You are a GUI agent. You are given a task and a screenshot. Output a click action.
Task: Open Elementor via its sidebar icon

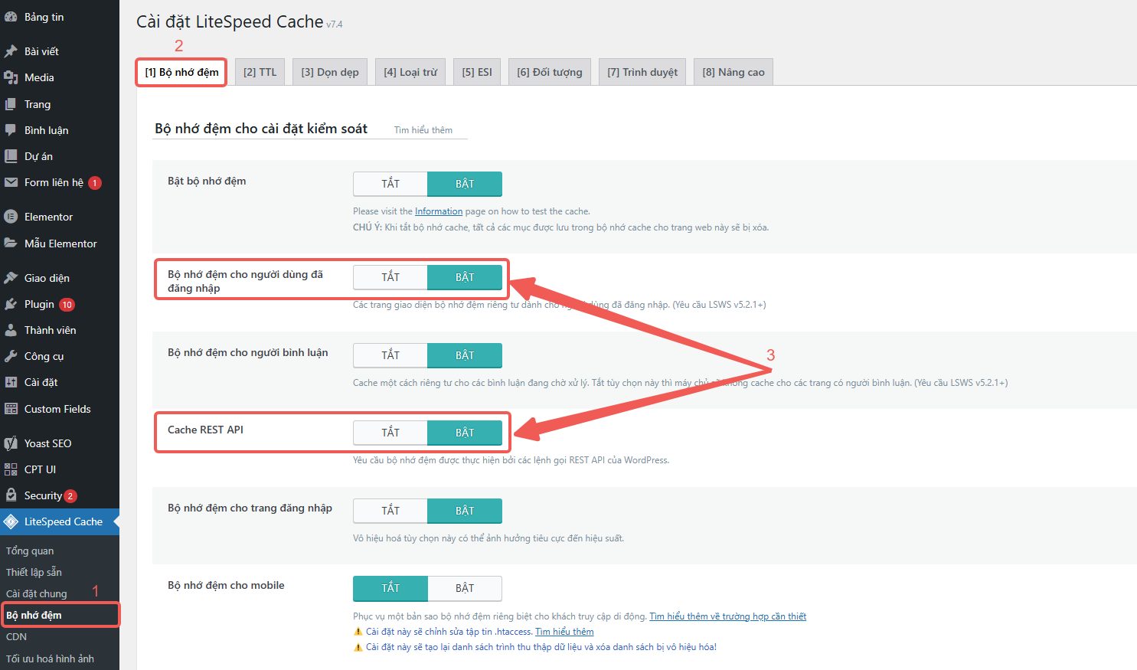pos(11,217)
